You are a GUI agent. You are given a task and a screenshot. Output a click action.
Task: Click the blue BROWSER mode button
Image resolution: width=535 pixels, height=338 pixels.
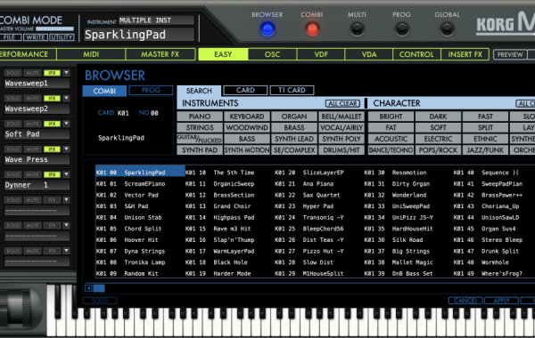(267, 29)
